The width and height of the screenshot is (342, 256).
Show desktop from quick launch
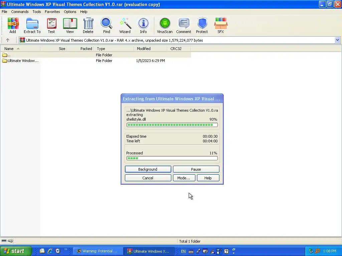tap(42, 251)
